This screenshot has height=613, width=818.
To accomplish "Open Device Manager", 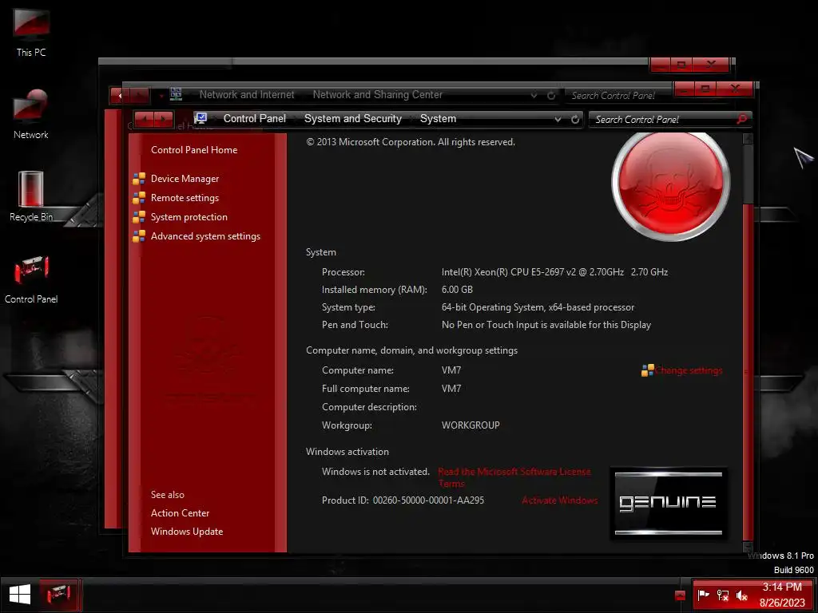I will [185, 179].
